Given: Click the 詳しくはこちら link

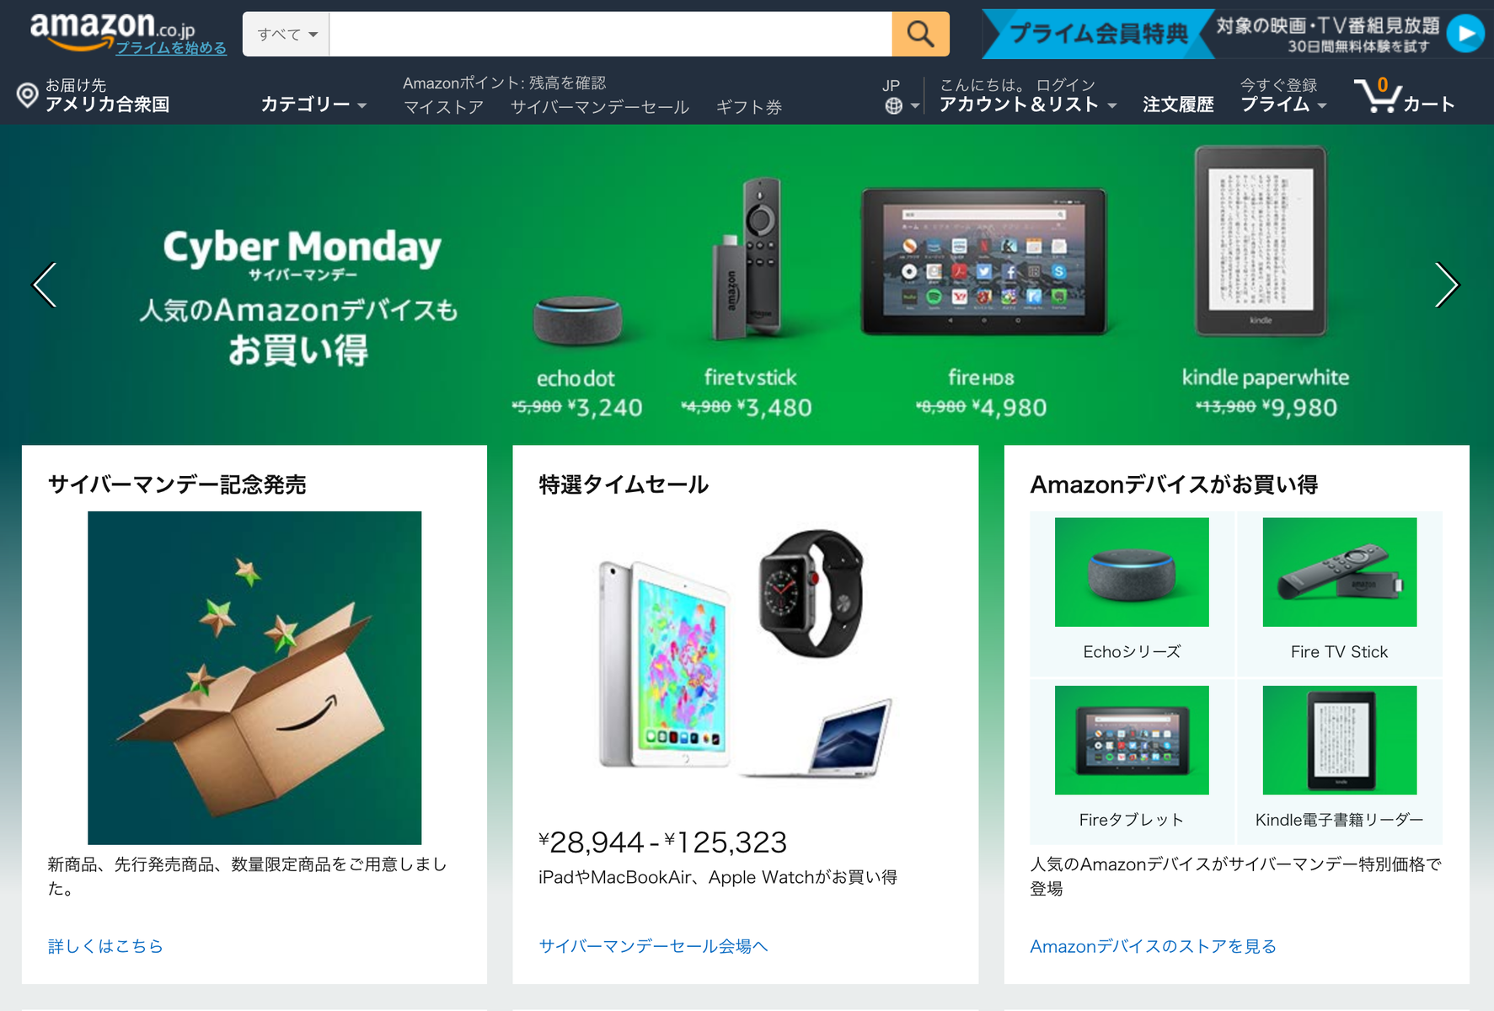Looking at the screenshot, I should [105, 946].
